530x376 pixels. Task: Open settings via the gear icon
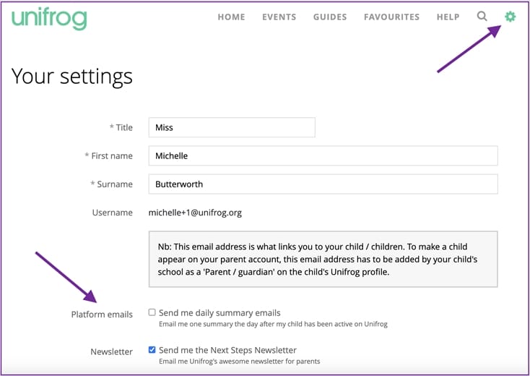[511, 17]
